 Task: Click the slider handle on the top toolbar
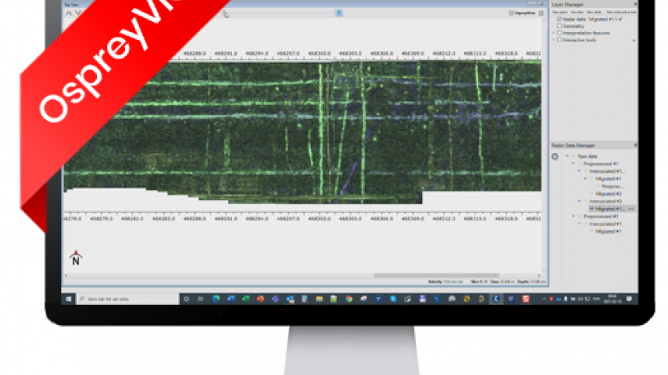(x=338, y=13)
